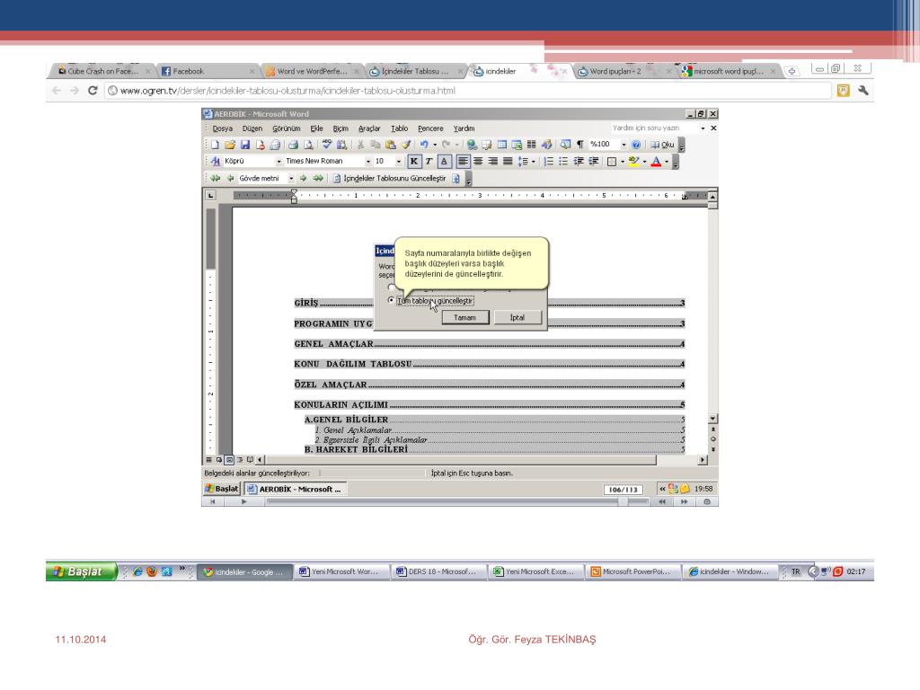Toggle bold formatting with the K button

point(414,161)
